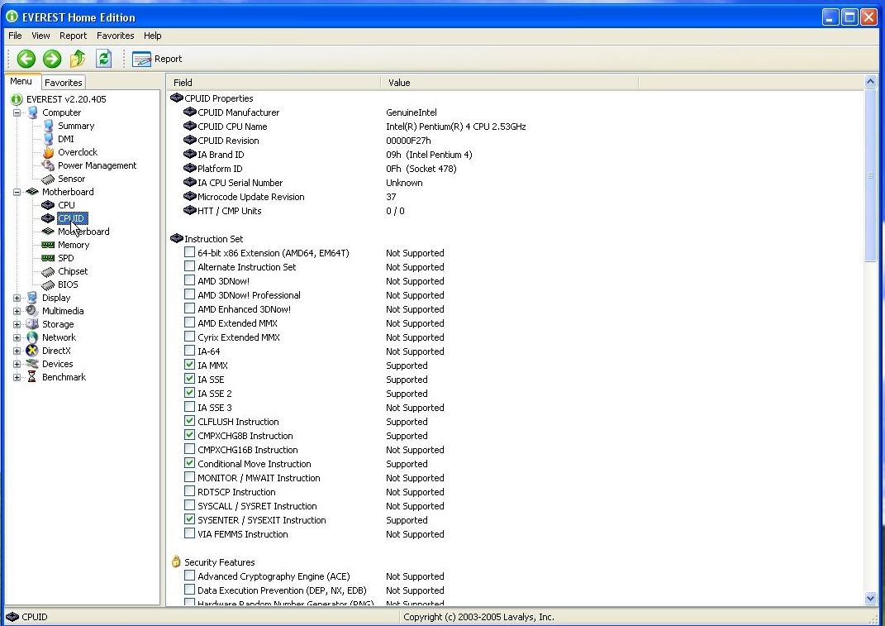Toggle the 64-bit x86 Extension checkbox
The image size is (885, 626).
pos(190,252)
